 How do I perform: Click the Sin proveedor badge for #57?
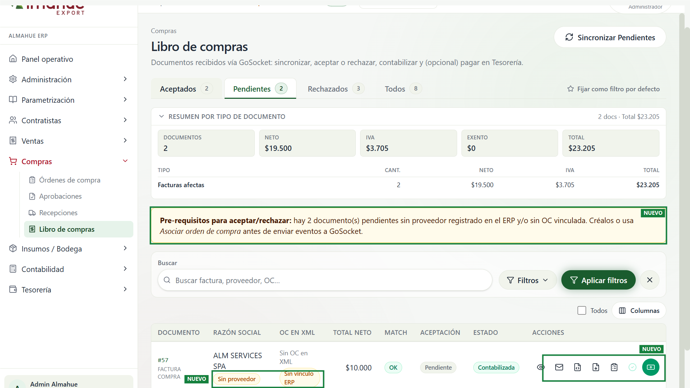[236, 379]
